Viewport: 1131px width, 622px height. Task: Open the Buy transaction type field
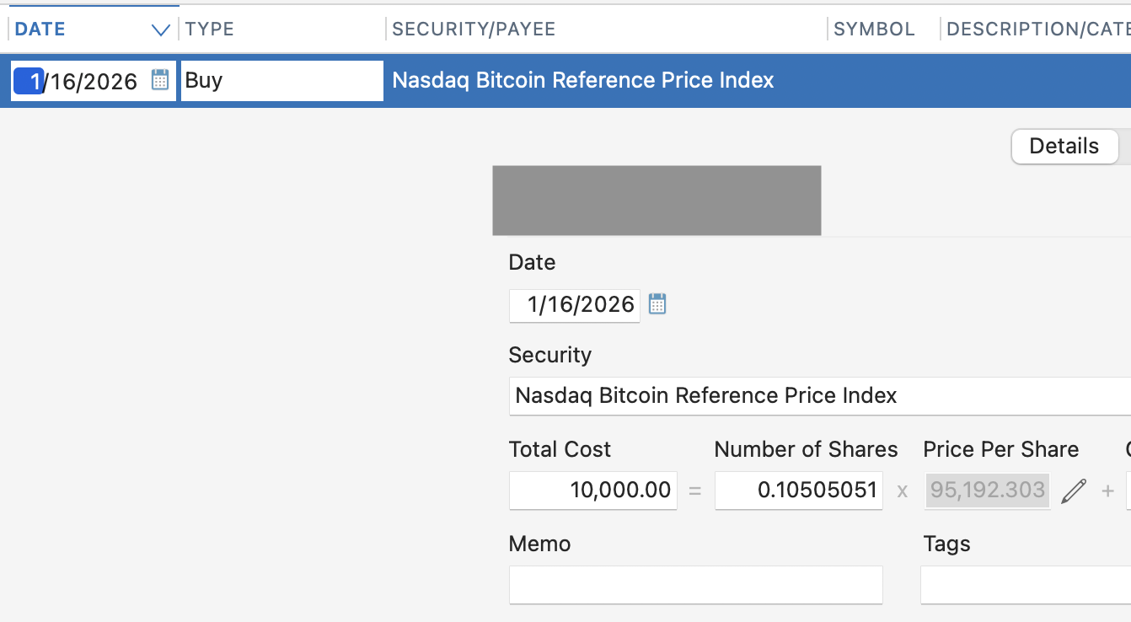[x=281, y=81]
